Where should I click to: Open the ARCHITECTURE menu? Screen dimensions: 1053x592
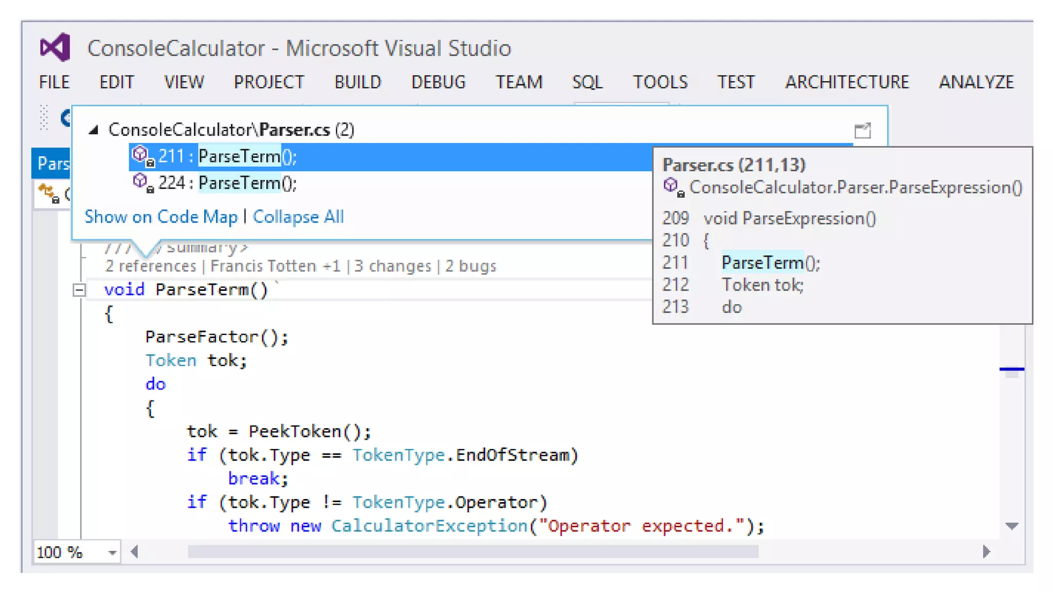click(846, 82)
